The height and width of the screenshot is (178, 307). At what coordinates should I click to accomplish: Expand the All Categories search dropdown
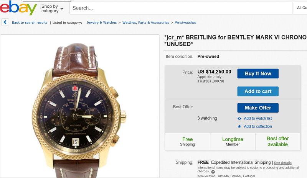click(300, 8)
